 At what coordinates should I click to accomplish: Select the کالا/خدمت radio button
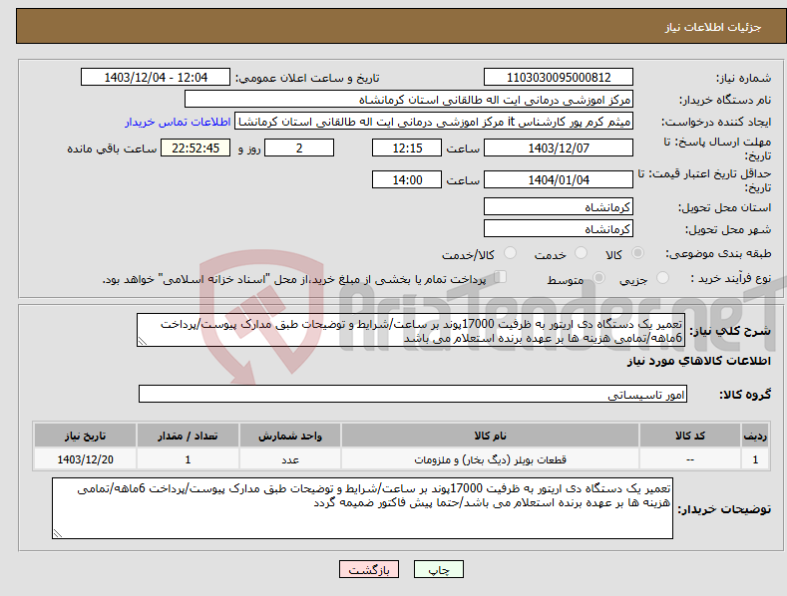pyautogui.click(x=510, y=253)
